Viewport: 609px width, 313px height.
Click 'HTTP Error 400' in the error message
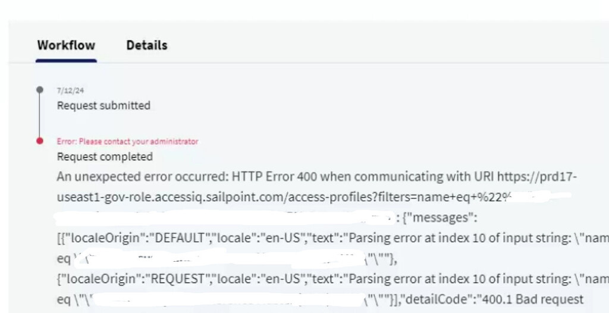click(275, 177)
